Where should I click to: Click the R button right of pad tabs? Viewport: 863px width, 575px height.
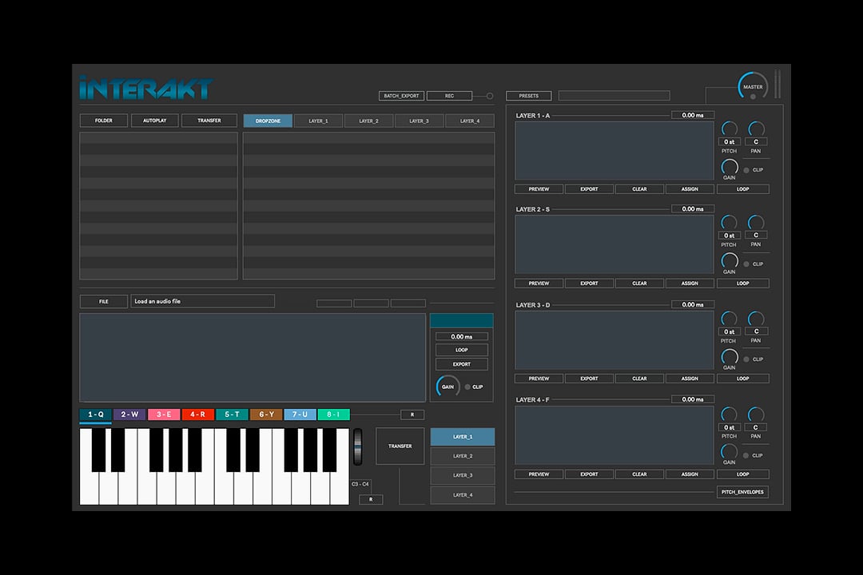point(412,415)
